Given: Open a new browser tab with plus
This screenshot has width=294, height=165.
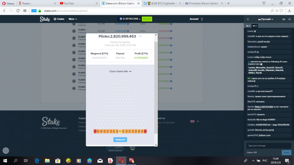Looking at the screenshot, I should coord(228,3).
